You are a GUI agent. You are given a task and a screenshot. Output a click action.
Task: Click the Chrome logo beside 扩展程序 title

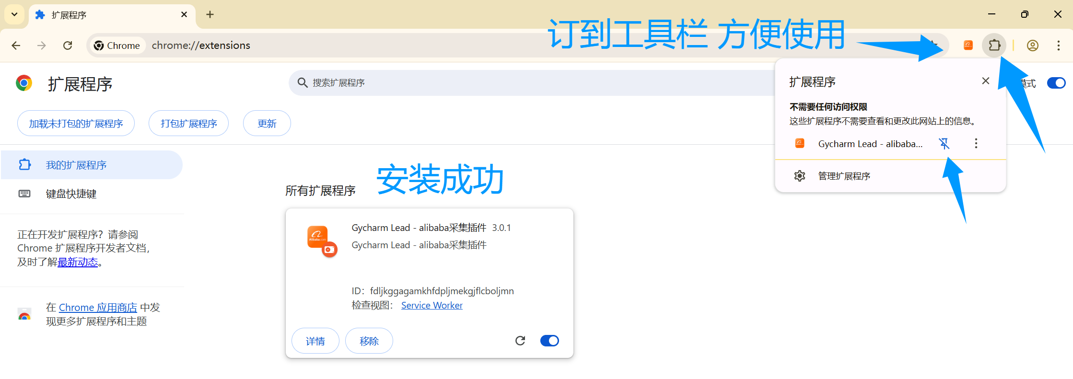point(24,83)
